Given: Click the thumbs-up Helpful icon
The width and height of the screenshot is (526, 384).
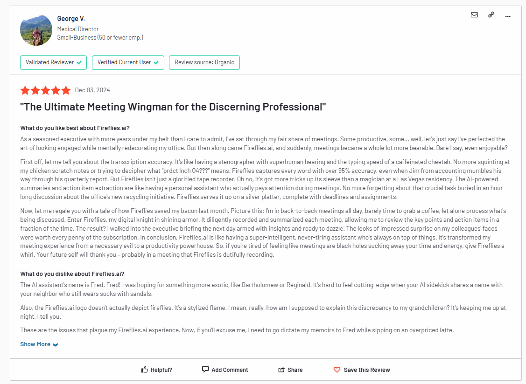Looking at the screenshot, I should [x=145, y=370].
